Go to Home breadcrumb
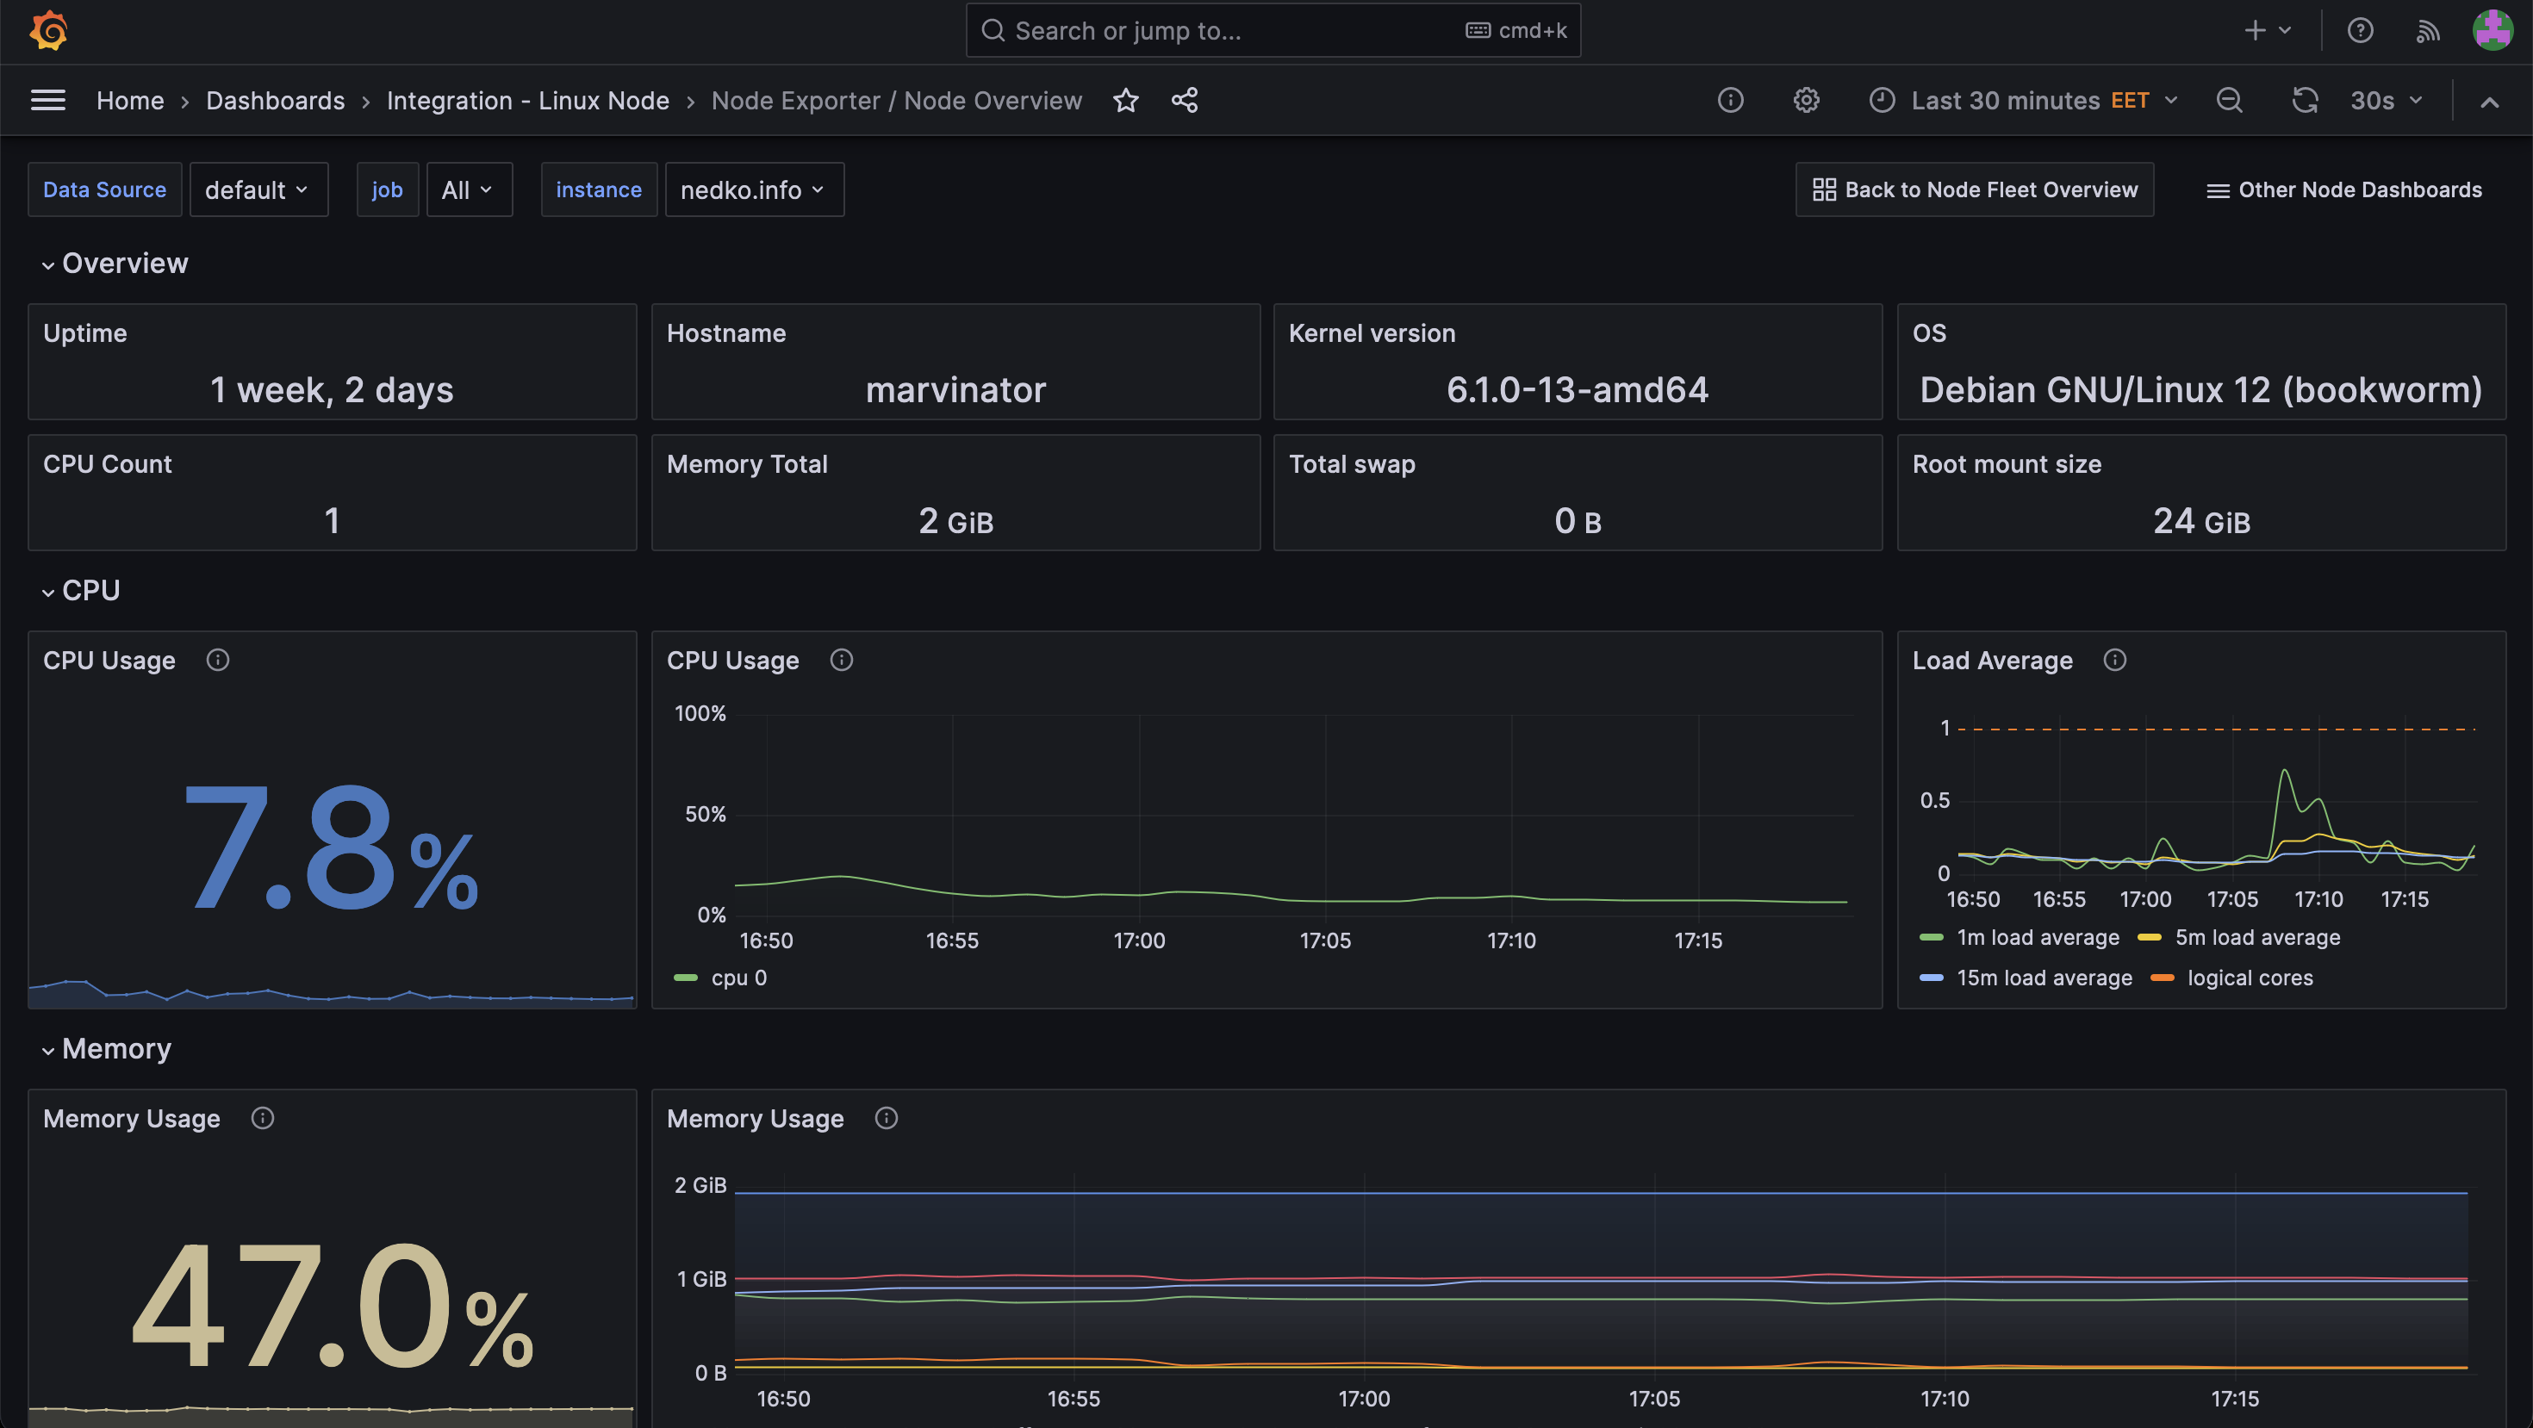Image resolution: width=2533 pixels, height=1428 pixels. tap(130, 100)
